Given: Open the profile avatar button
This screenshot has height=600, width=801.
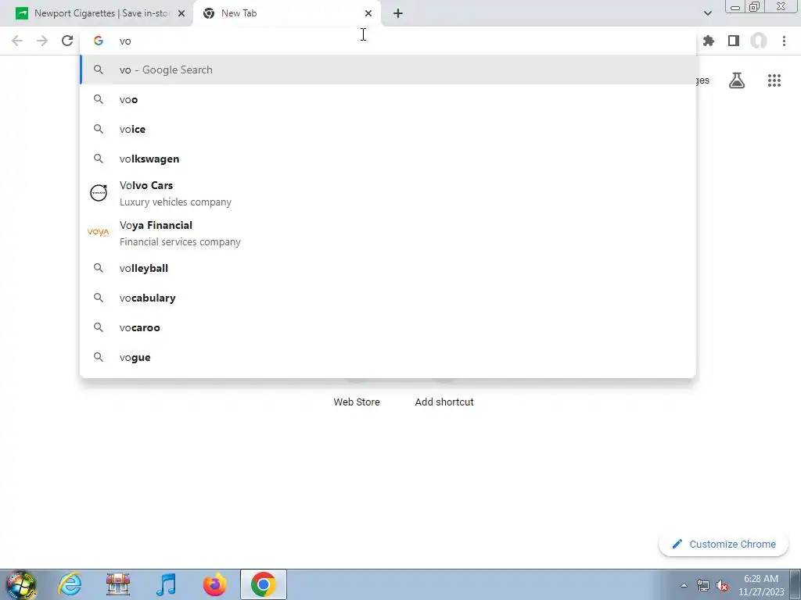Looking at the screenshot, I should [759, 41].
